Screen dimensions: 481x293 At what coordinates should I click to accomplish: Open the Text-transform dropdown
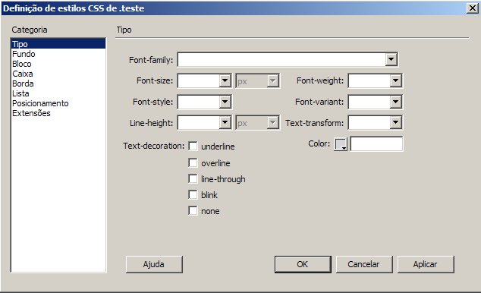point(396,123)
